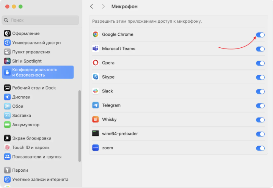The height and width of the screenshot is (188, 273).
Task: Open Универсальный доступ settings
Action: (x=36, y=43)
